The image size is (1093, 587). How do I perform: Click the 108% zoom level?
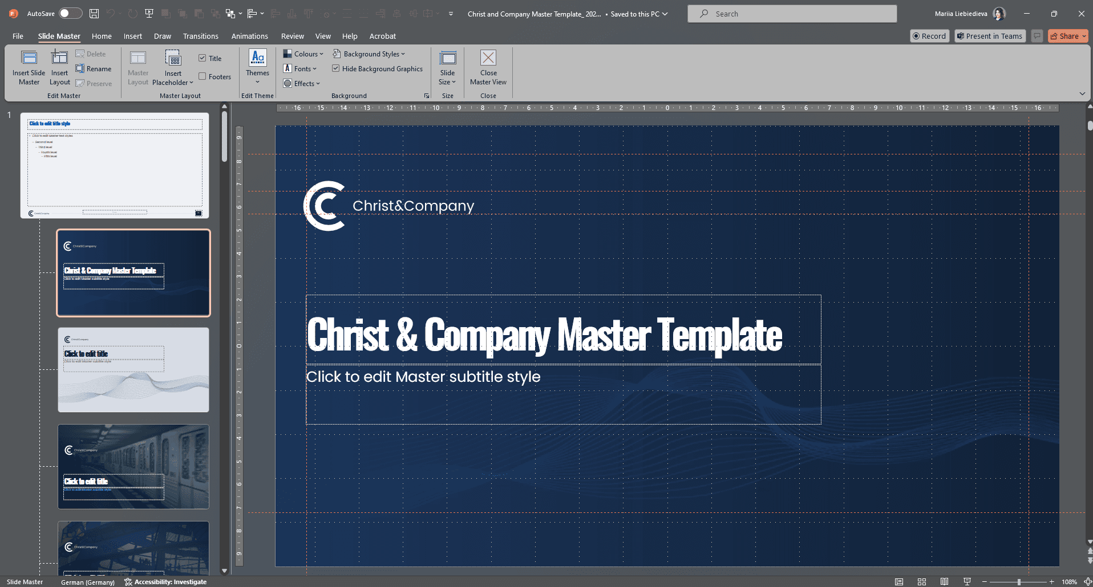pyautogui.click(x=1069, y=582)
